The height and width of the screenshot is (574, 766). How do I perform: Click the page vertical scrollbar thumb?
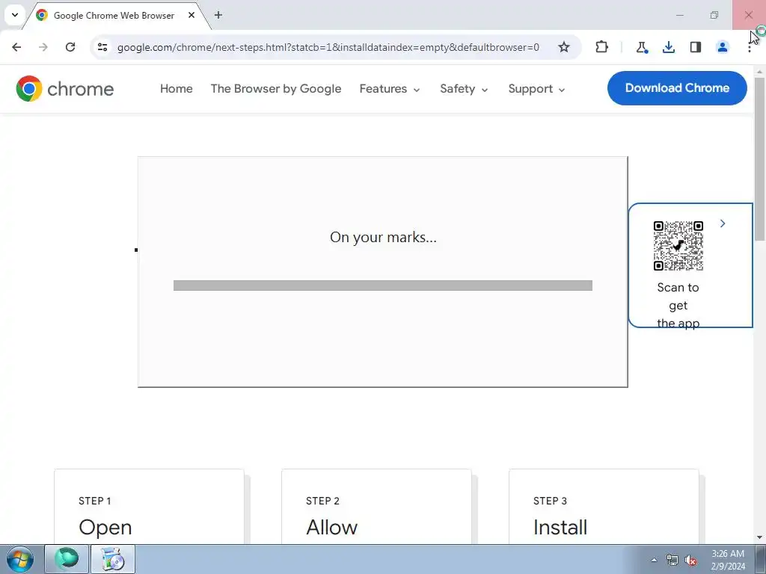(x=760, y=158)
